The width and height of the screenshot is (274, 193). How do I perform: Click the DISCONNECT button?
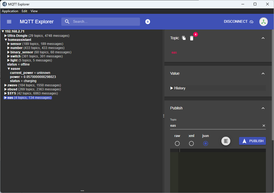(x=238, y=22)
